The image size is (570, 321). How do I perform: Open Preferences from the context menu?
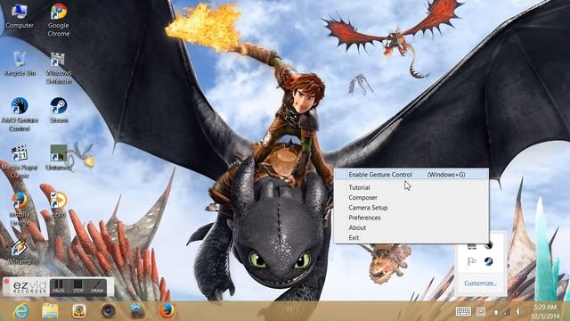pos(364,218)
